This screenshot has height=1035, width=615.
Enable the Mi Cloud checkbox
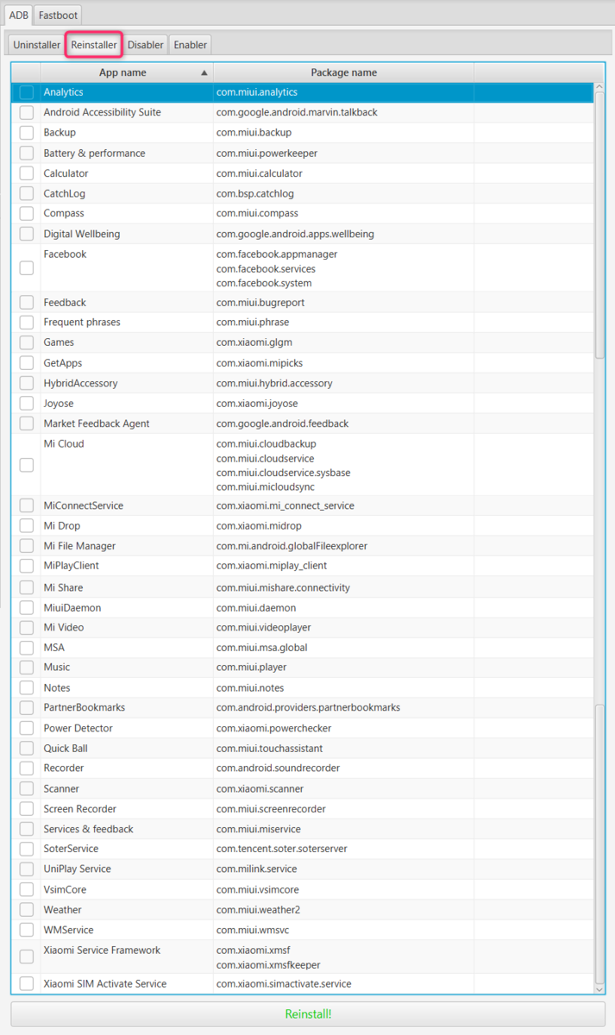pos(27,465)
